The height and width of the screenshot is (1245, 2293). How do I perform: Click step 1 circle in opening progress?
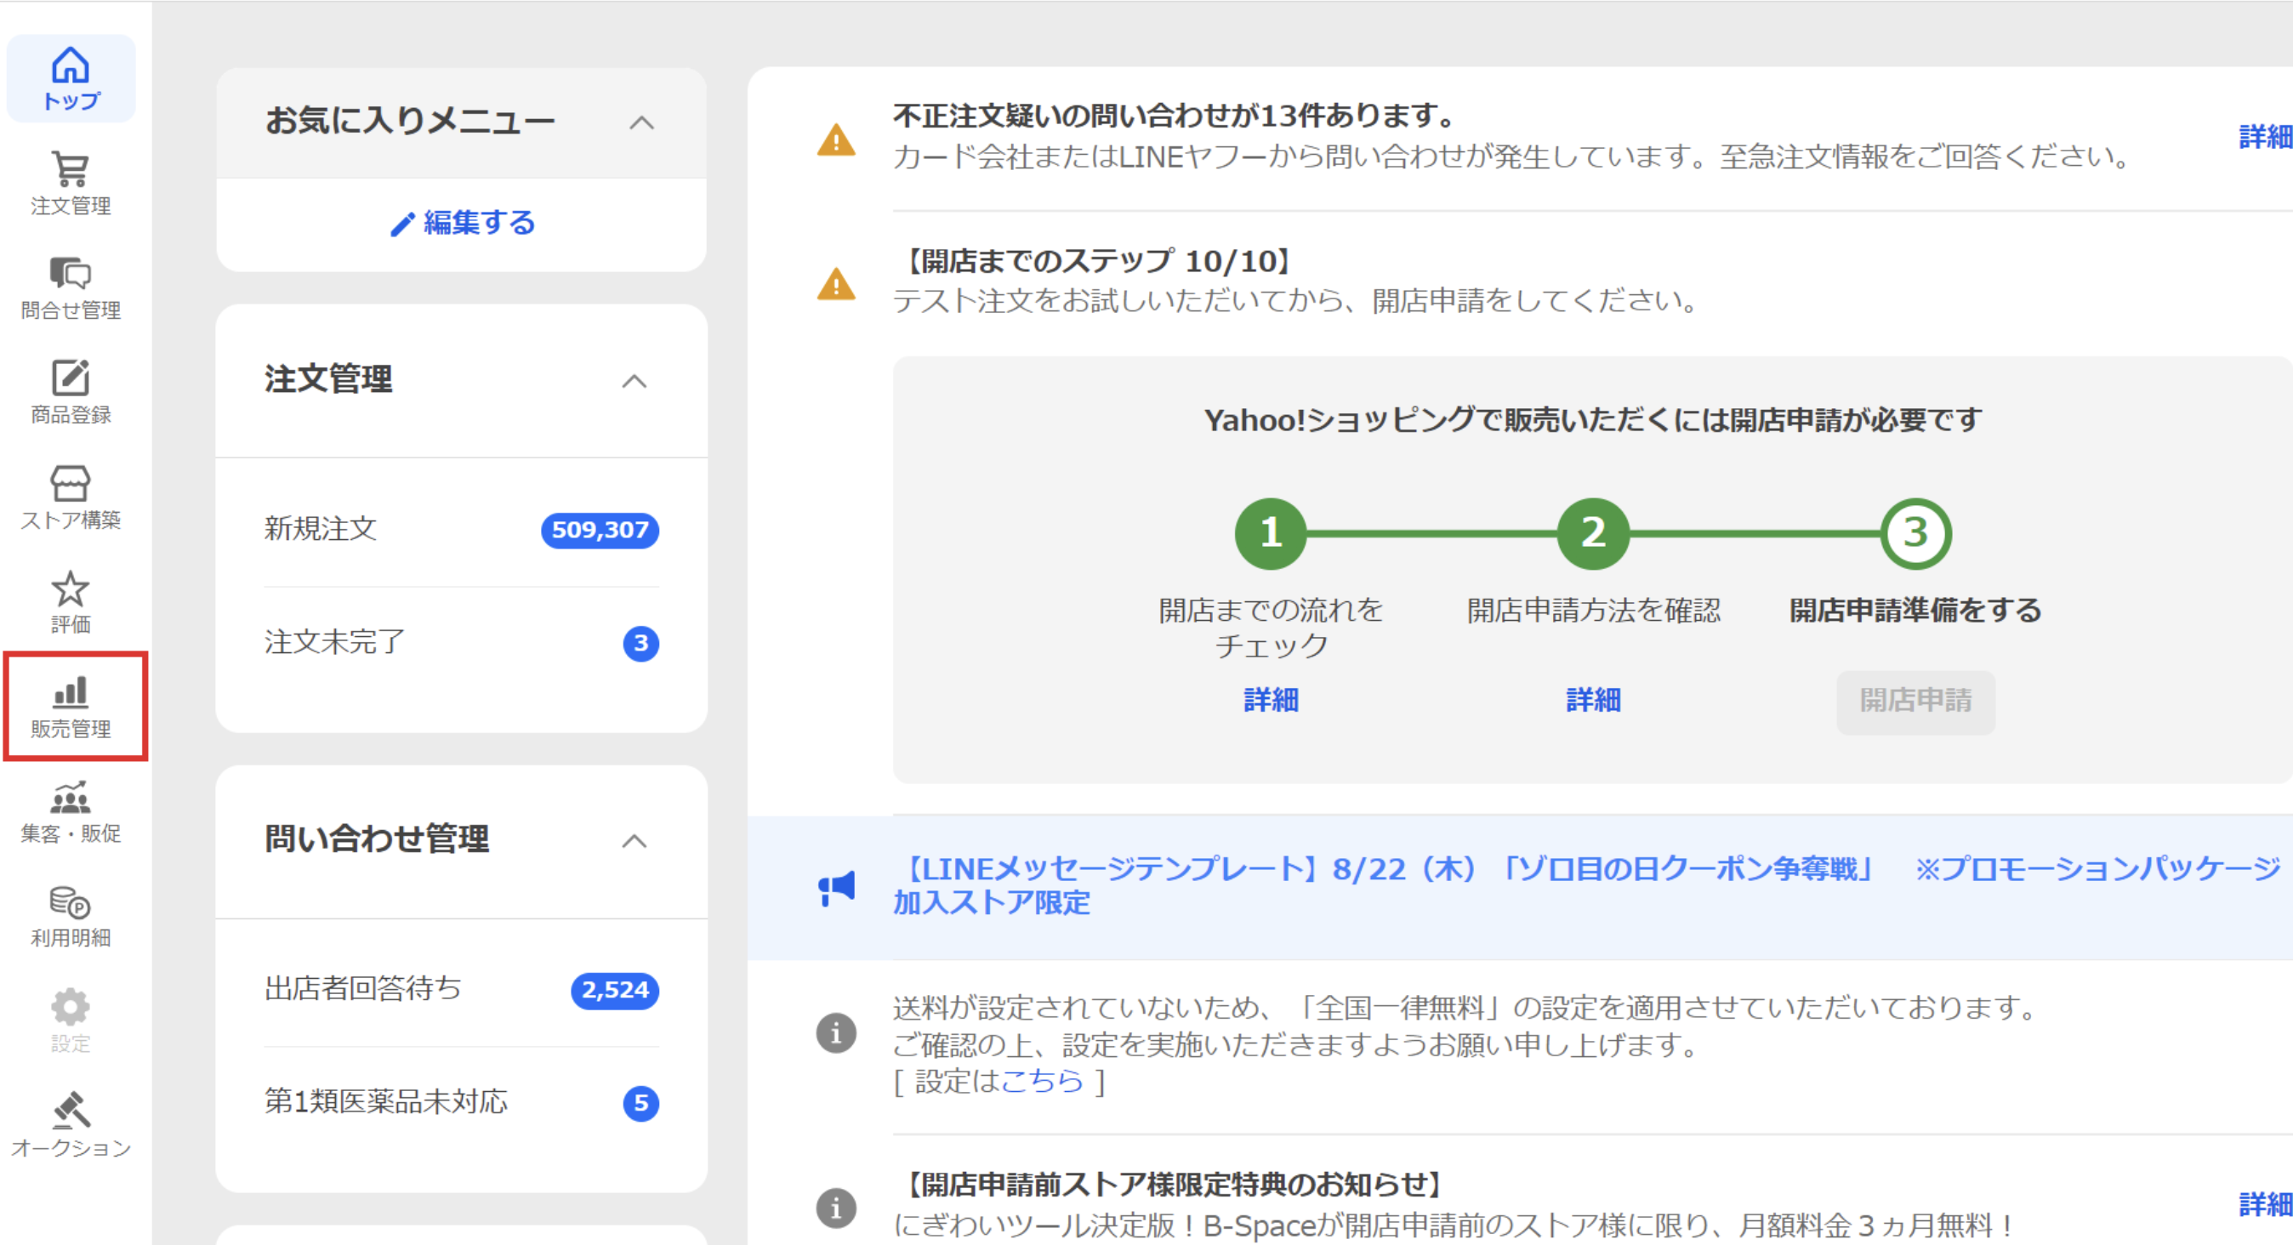click(1270, 533)
